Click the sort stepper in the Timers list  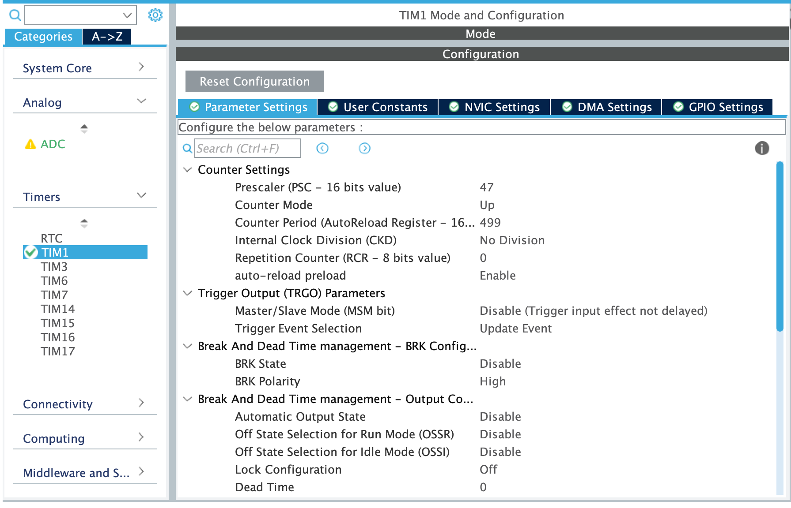[83, 224]
